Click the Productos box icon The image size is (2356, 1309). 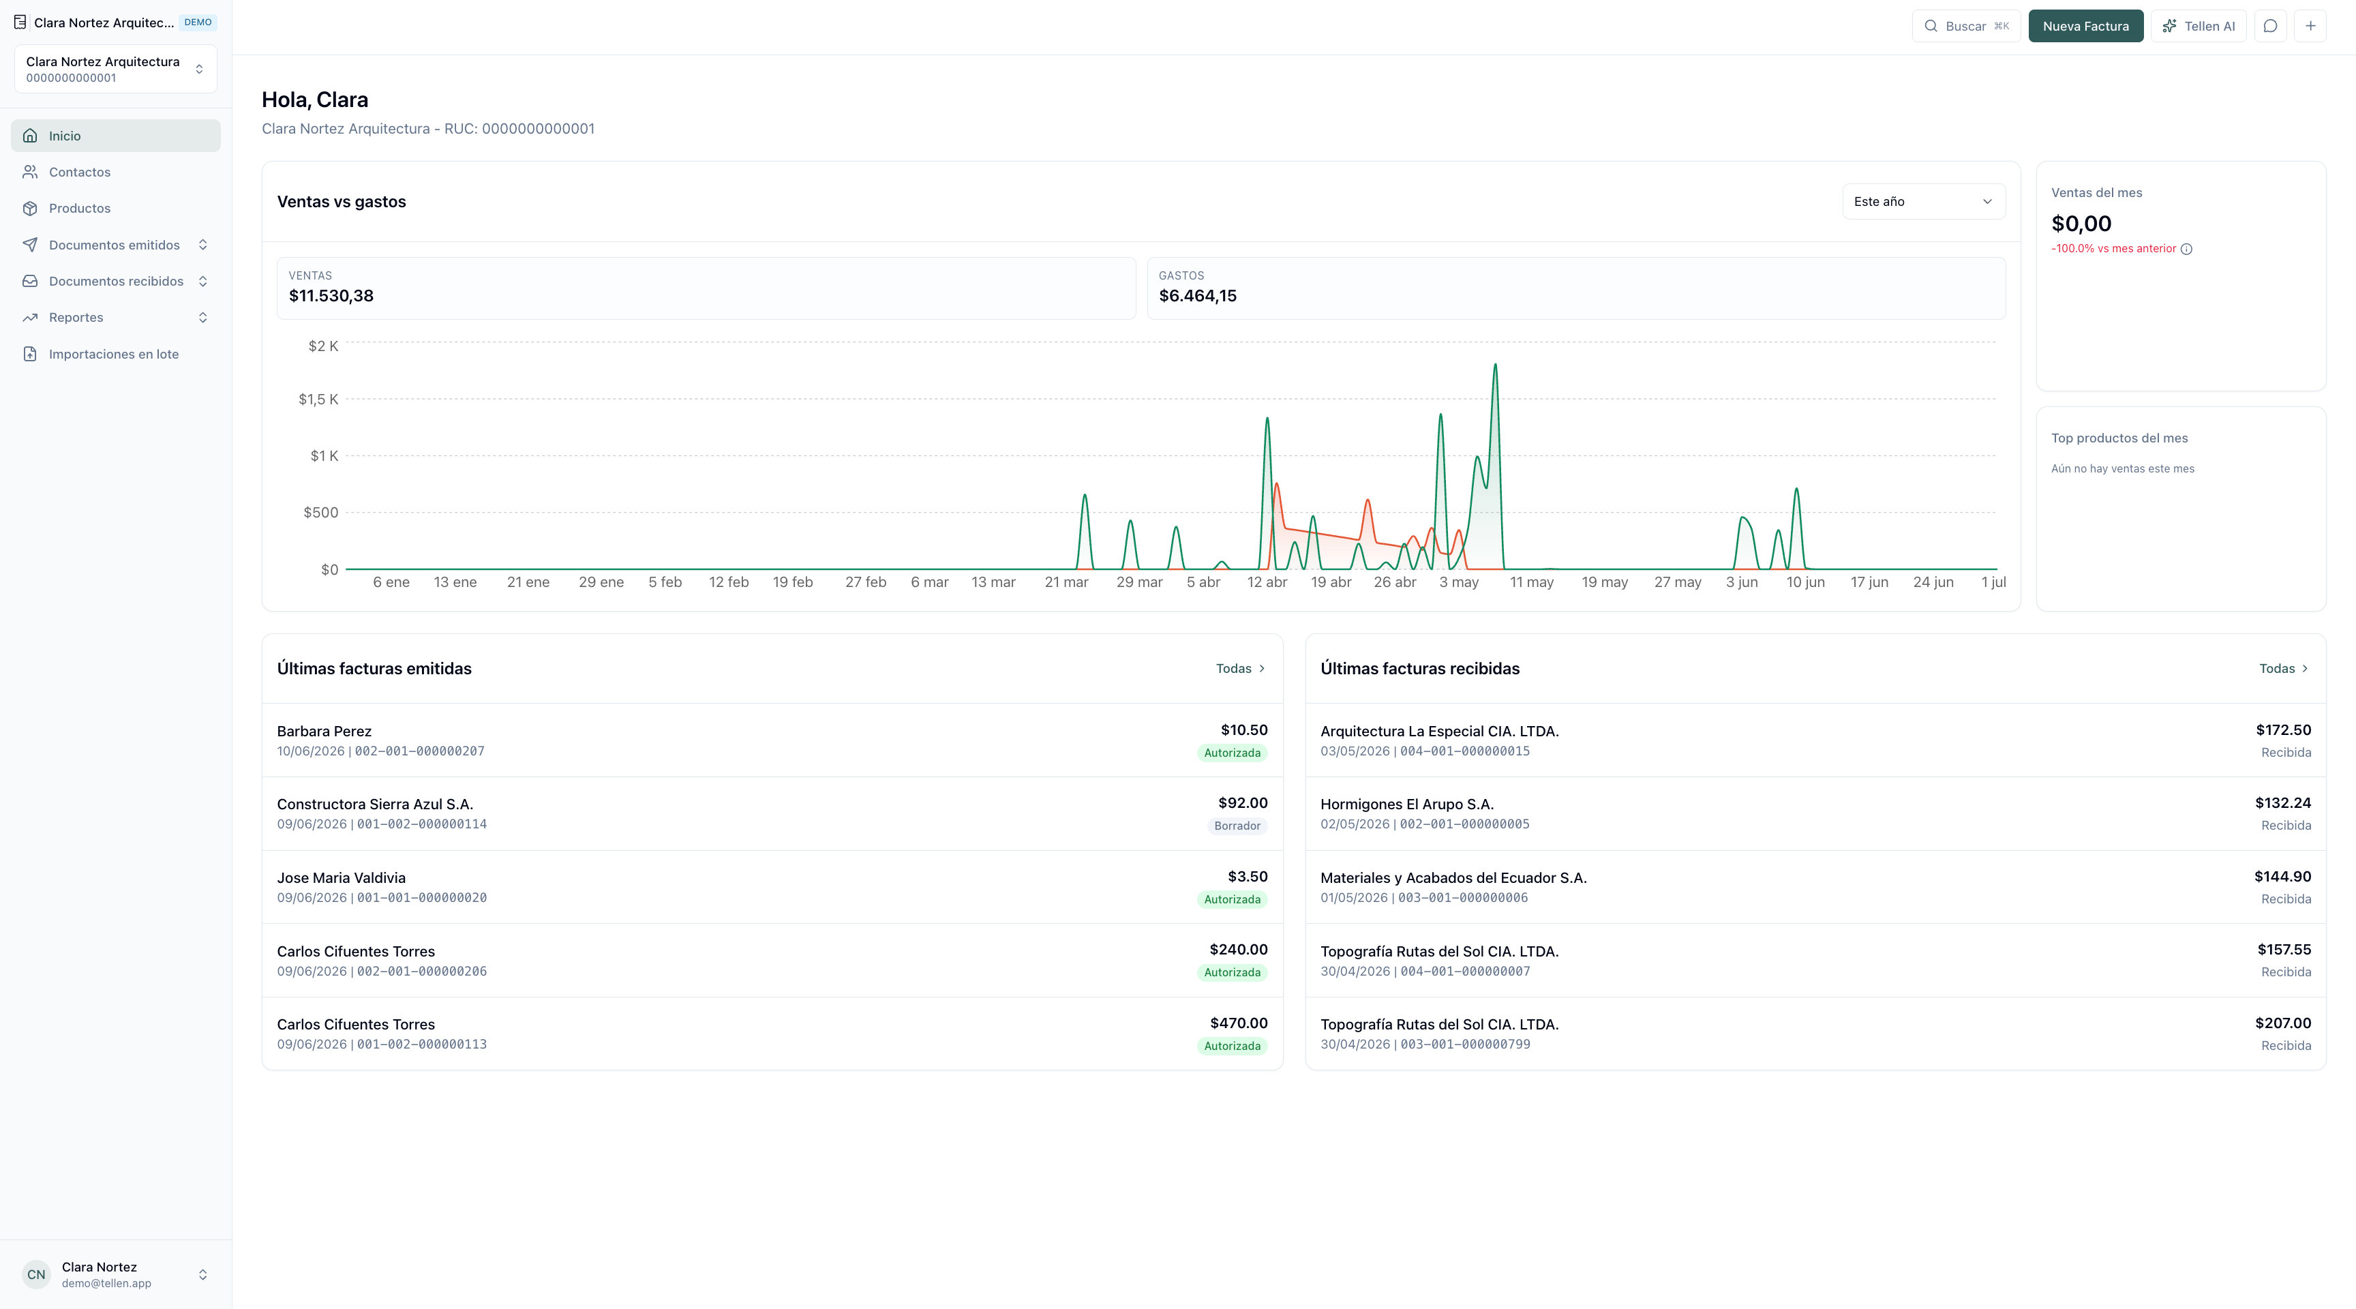point(30,209)
